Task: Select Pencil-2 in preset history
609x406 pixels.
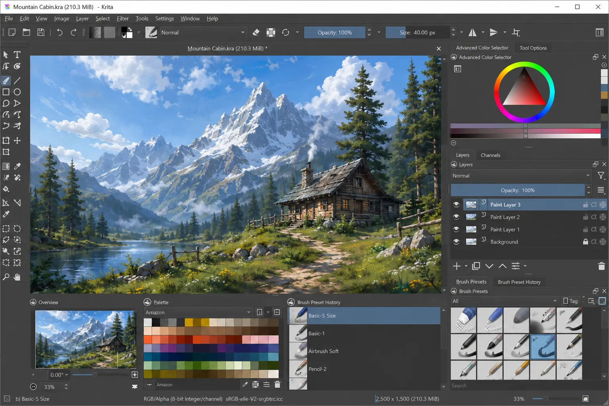Action: [x=364, y=369]
